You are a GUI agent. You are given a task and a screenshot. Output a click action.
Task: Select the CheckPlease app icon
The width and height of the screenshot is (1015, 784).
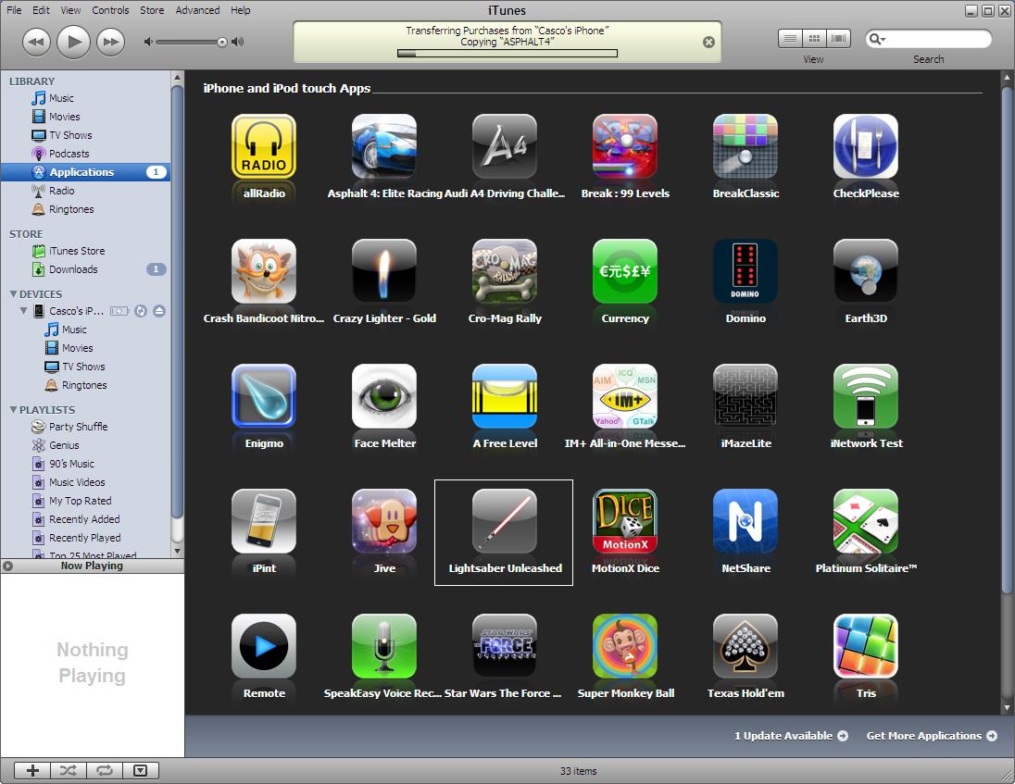[866, 146]
